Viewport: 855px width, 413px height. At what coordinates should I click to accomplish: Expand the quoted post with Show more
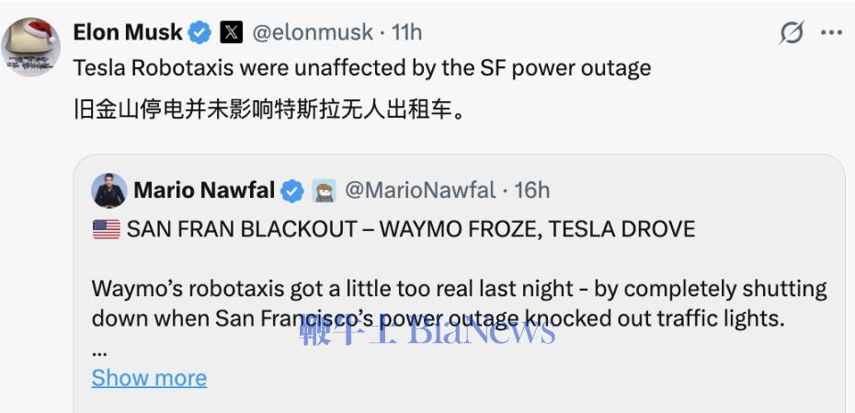149,378
